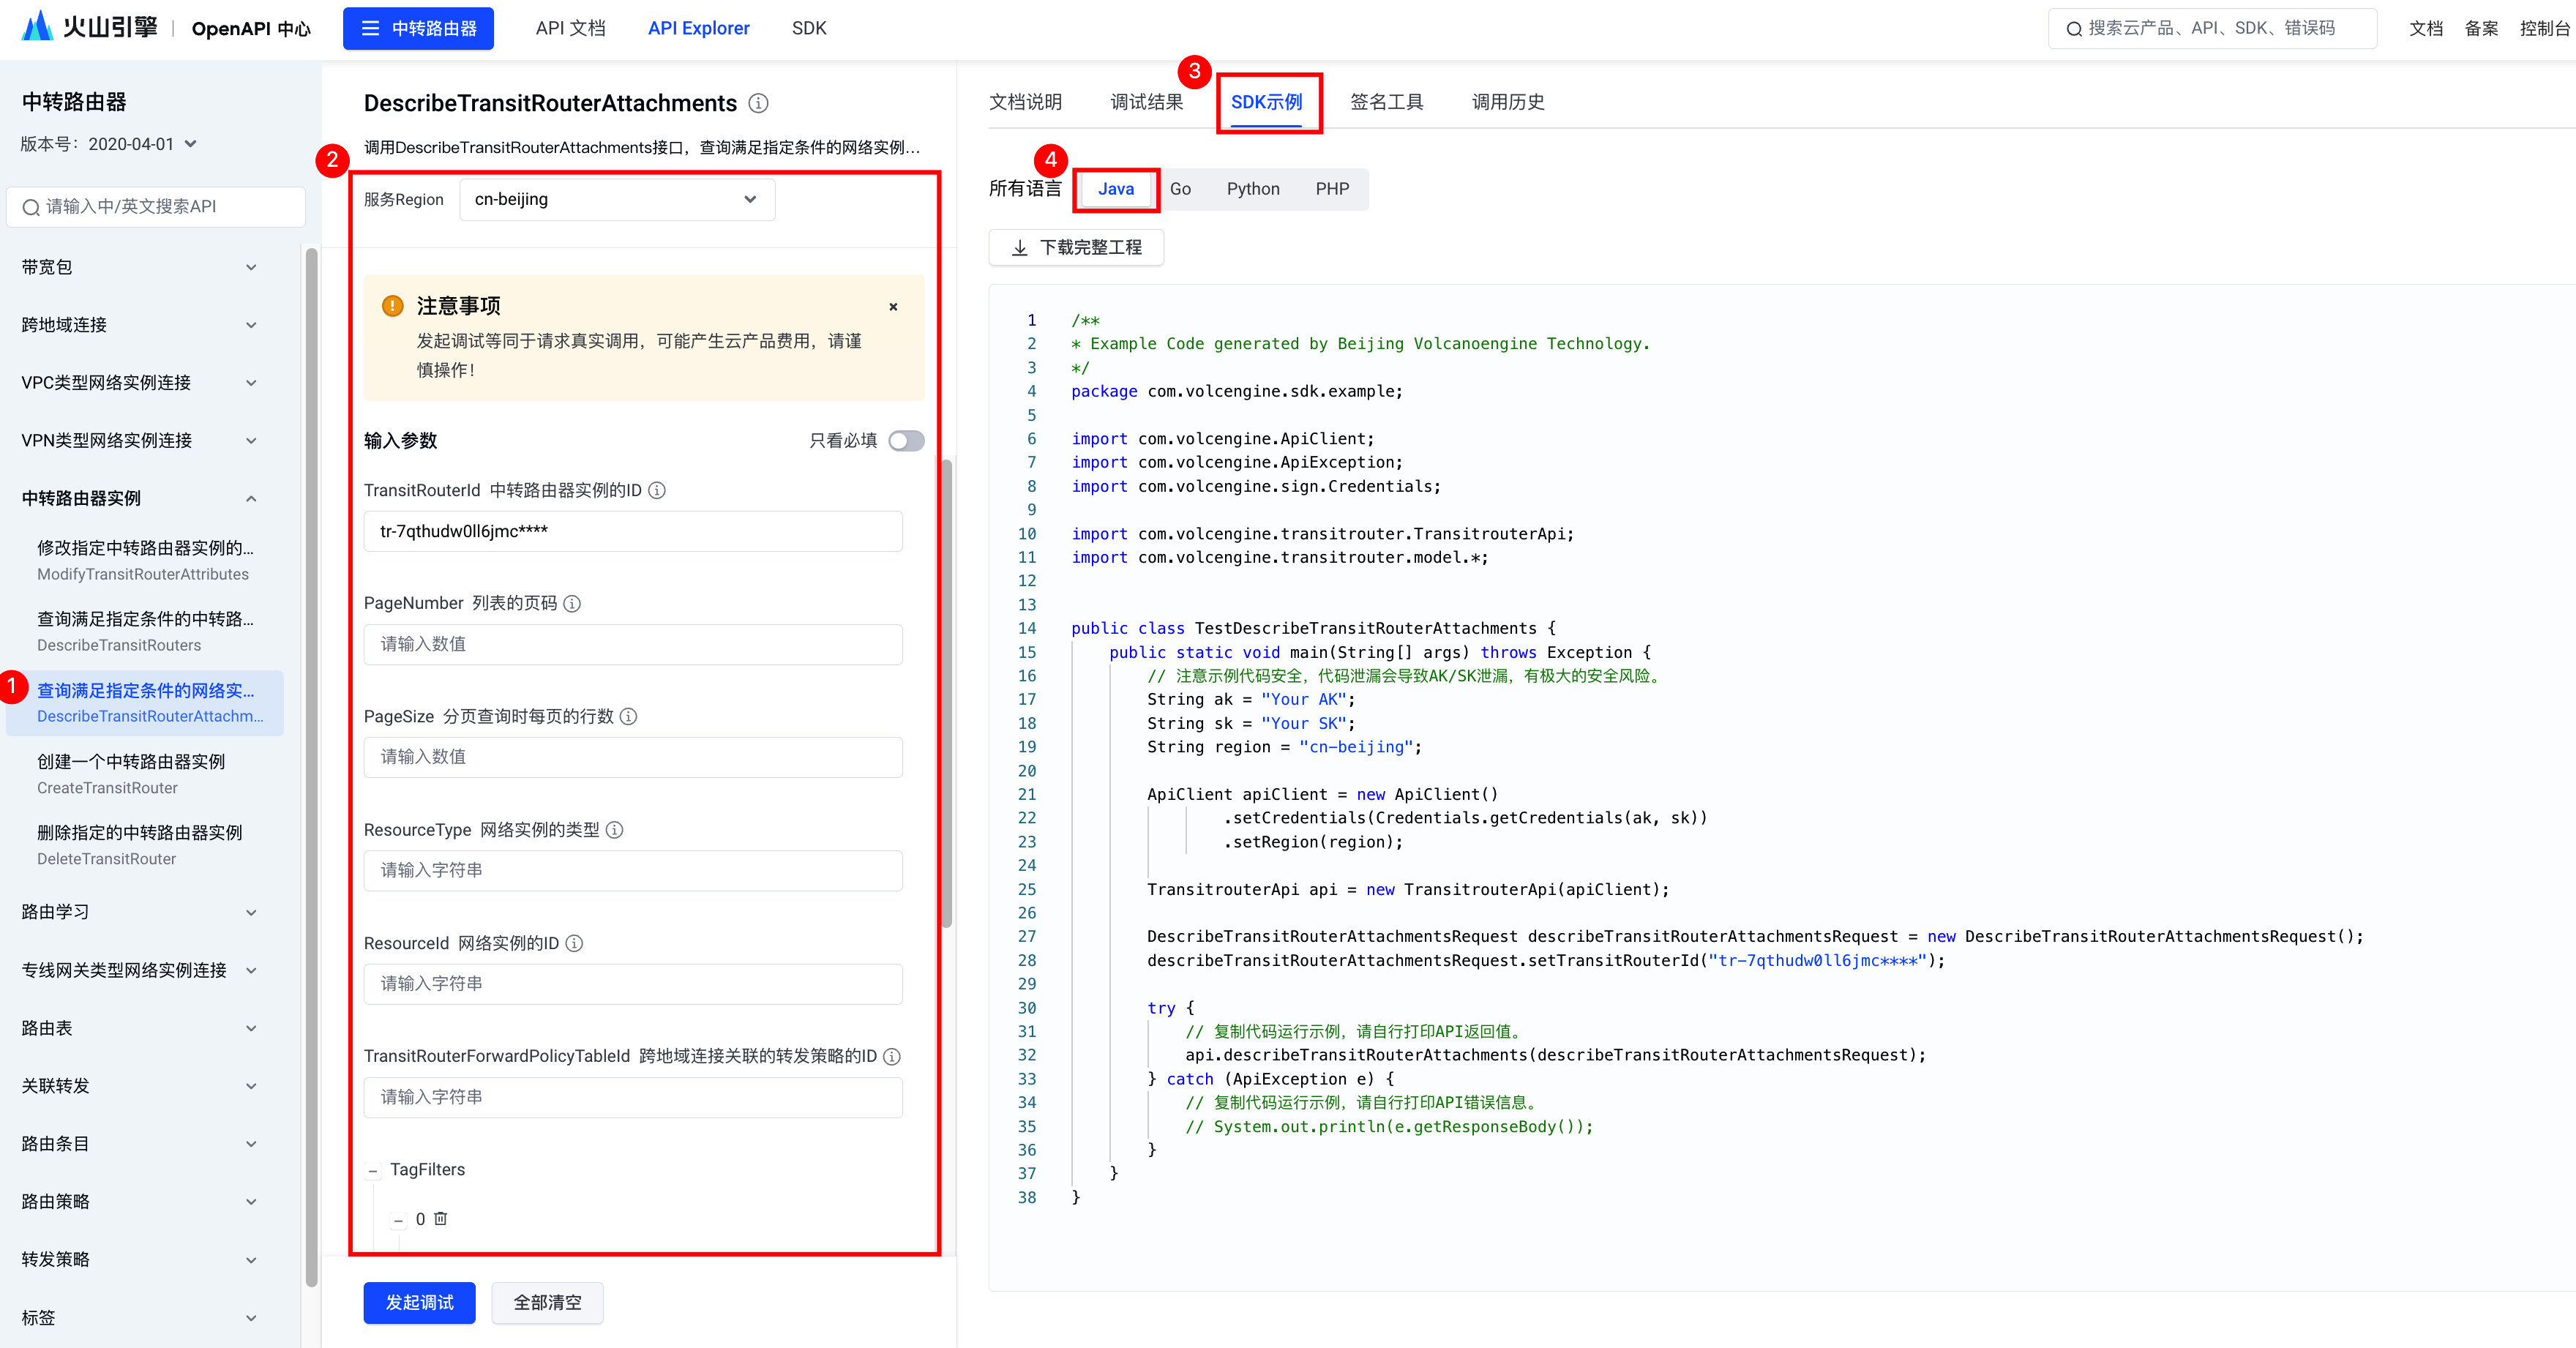
Task: Switch to SDK示例 tab
Action: pyautogui.click(x=1266, y=102)
